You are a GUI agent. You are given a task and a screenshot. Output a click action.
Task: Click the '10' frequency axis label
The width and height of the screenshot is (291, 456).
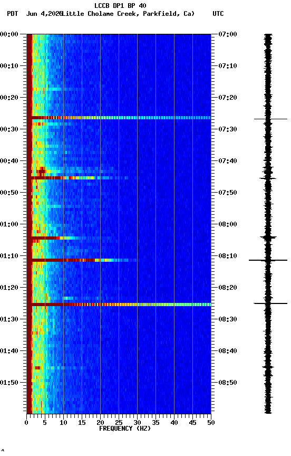63,423
